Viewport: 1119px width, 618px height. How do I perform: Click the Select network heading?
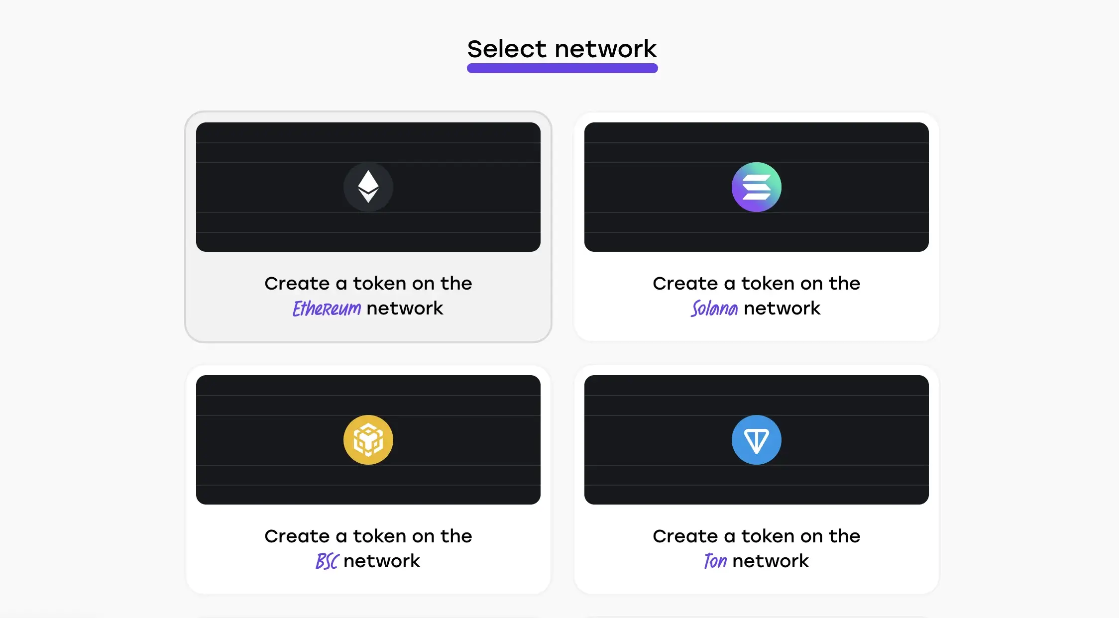click(x=559, y=48)
